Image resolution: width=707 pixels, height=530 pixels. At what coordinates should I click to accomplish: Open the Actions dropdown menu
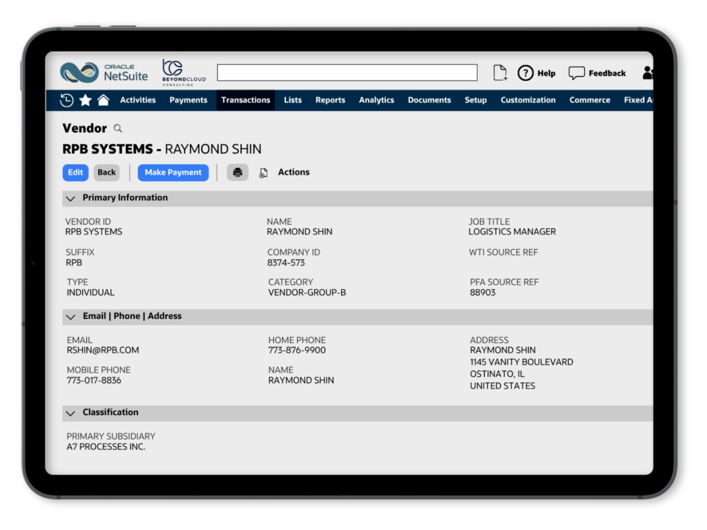[293, 172]
